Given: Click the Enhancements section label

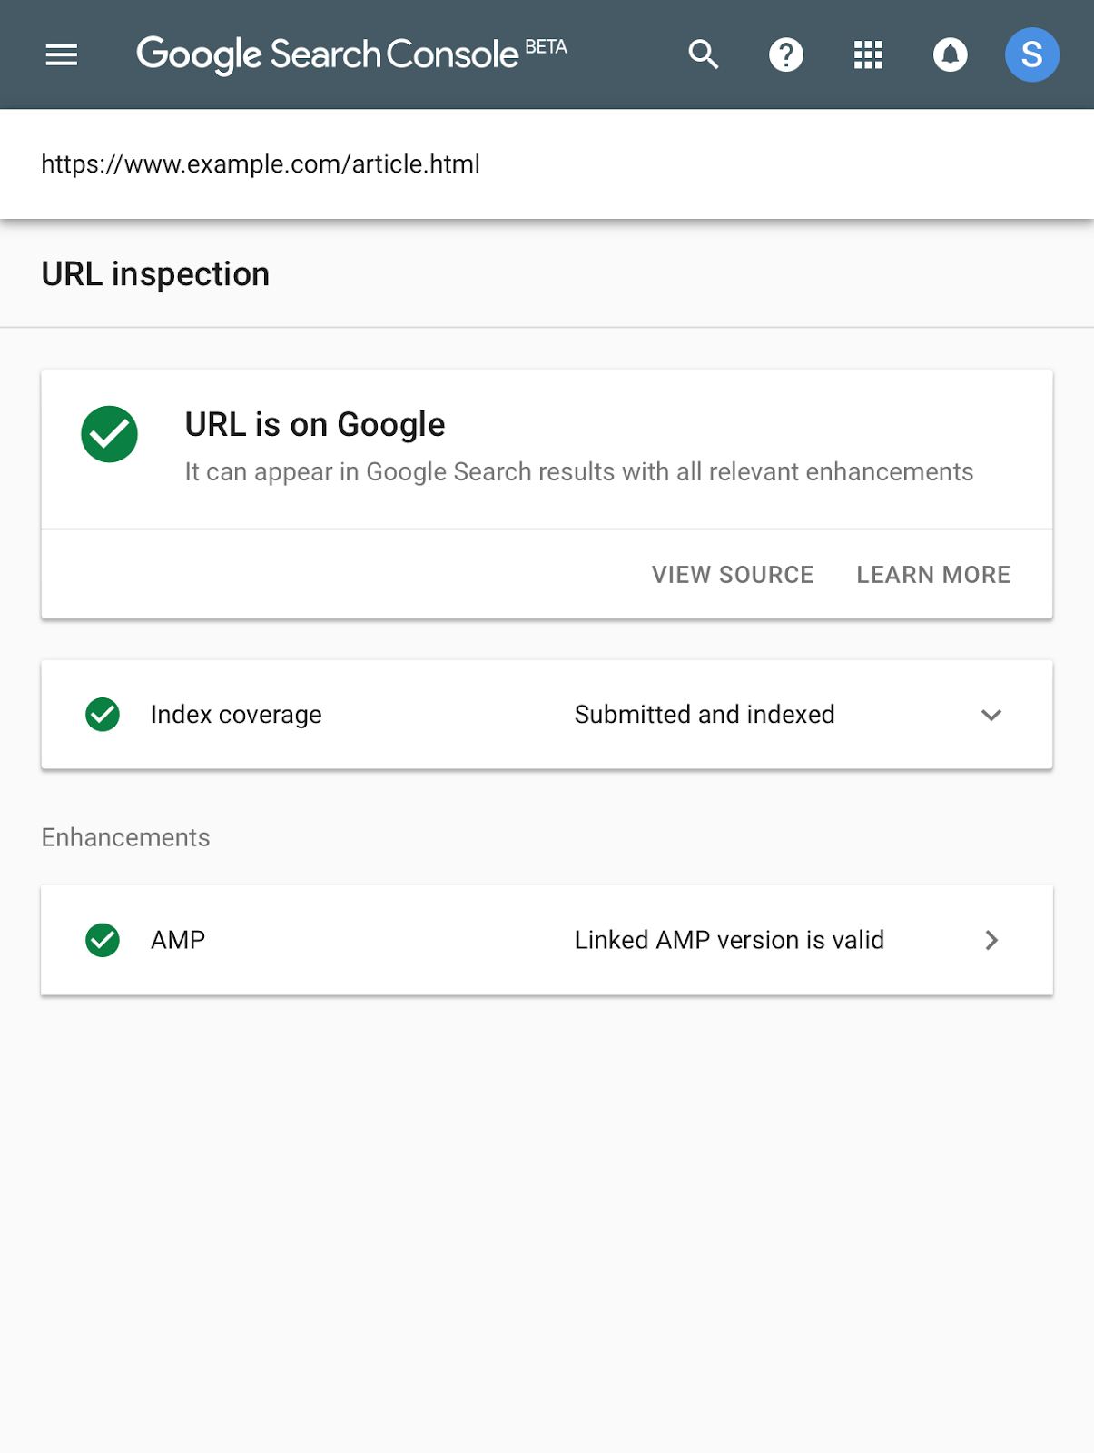Looking at the screenshot, I should coord(124,836).
